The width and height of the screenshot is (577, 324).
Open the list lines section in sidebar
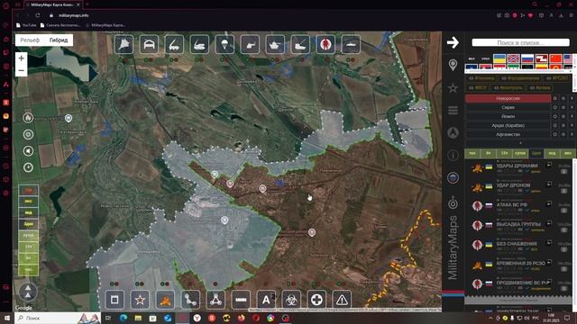(x=453, y=110)
